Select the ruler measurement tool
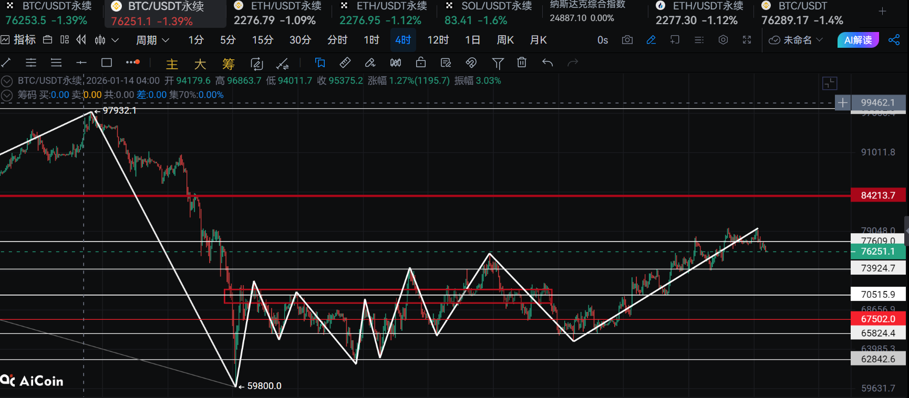The width and height of the screenshot is (909, 398). tap(345, 63)
